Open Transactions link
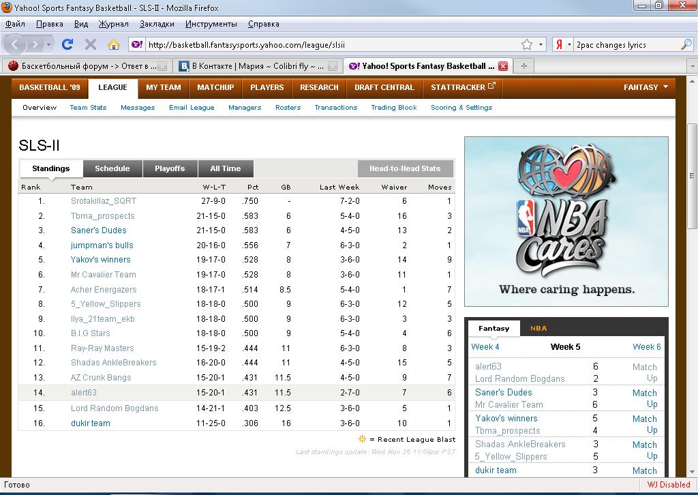The height and width of the screenshot is (495, 698). pyautogui.click(x=335, y=107)
